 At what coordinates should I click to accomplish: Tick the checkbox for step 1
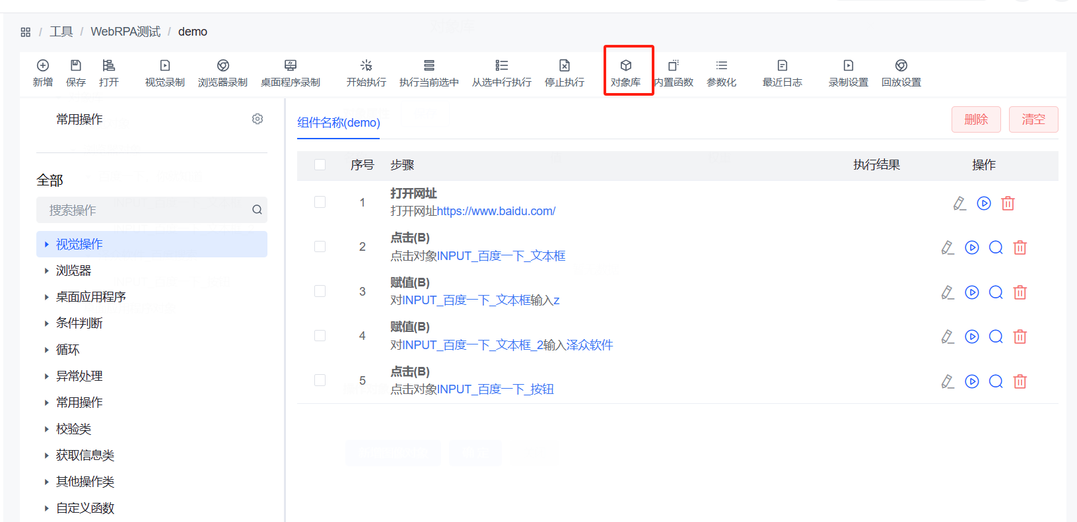pyautogui.click(x=320, y=202)
